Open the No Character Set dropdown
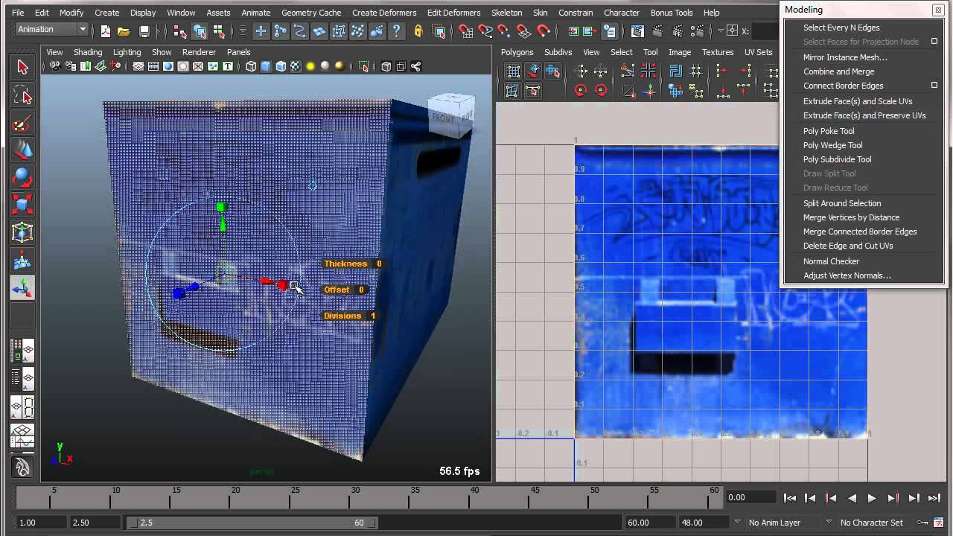This screenshot has height=536, width=953. [871, 523]
